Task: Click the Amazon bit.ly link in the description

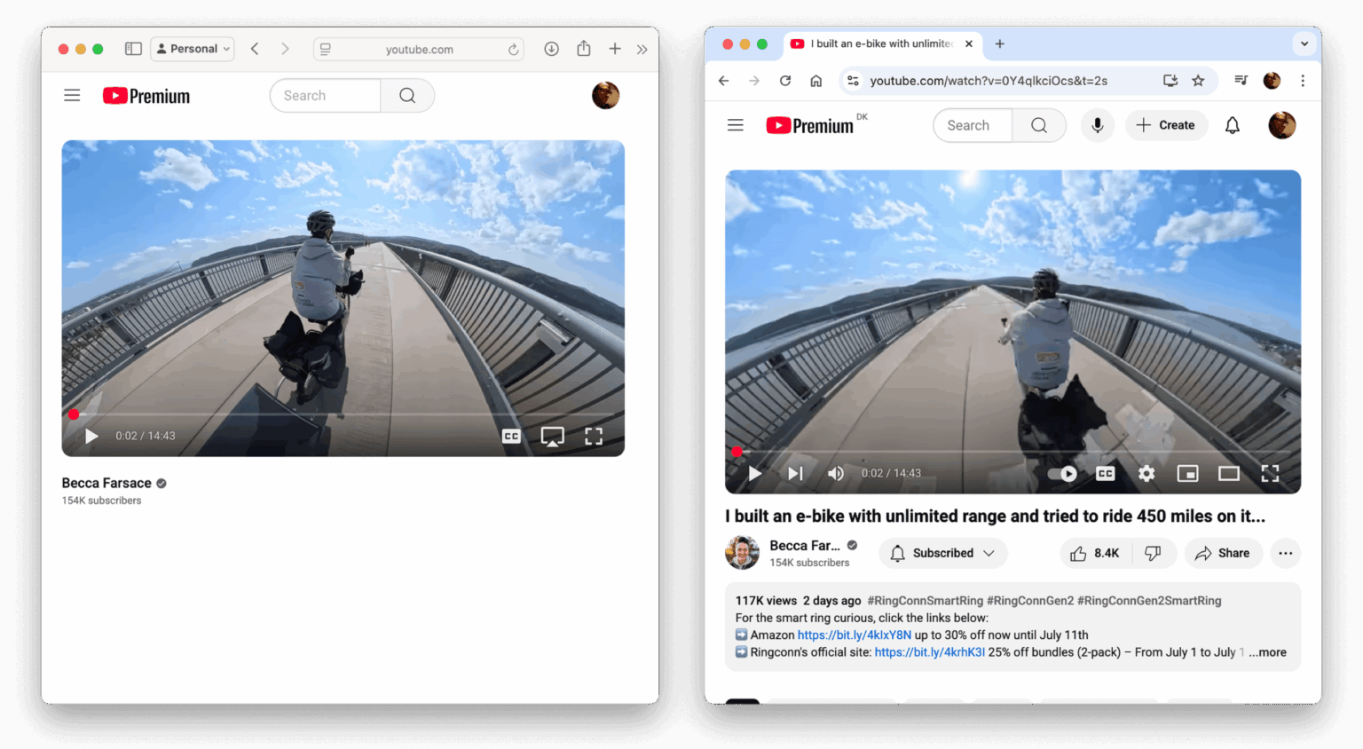Action: coord(854,635)
